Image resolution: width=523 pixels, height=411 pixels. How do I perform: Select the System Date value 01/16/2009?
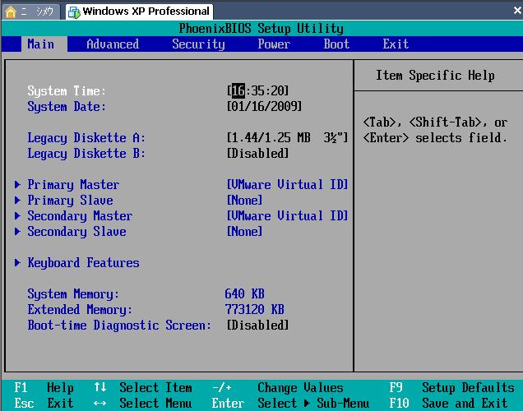coord(264,106)
